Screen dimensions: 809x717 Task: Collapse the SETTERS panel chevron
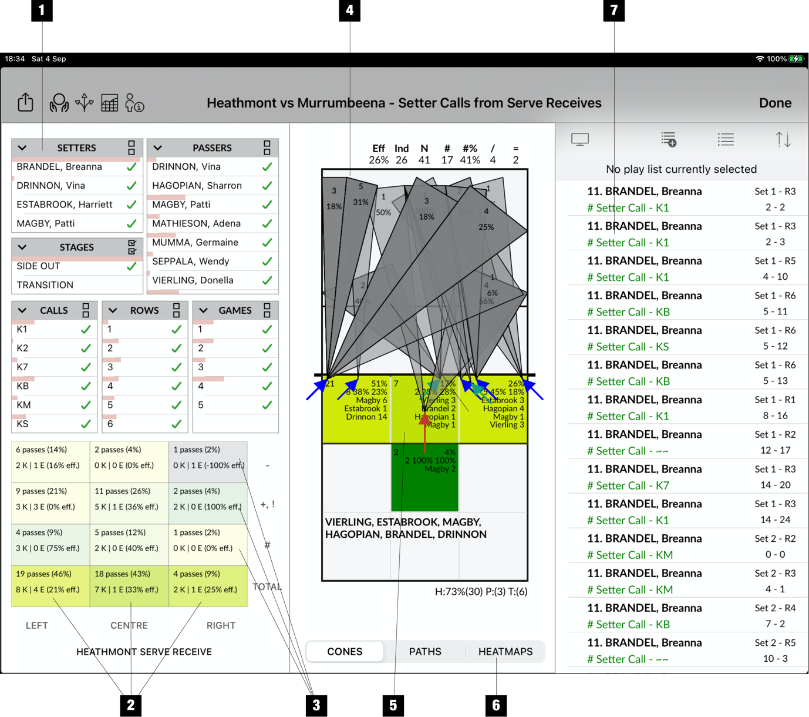pos(22,148)
